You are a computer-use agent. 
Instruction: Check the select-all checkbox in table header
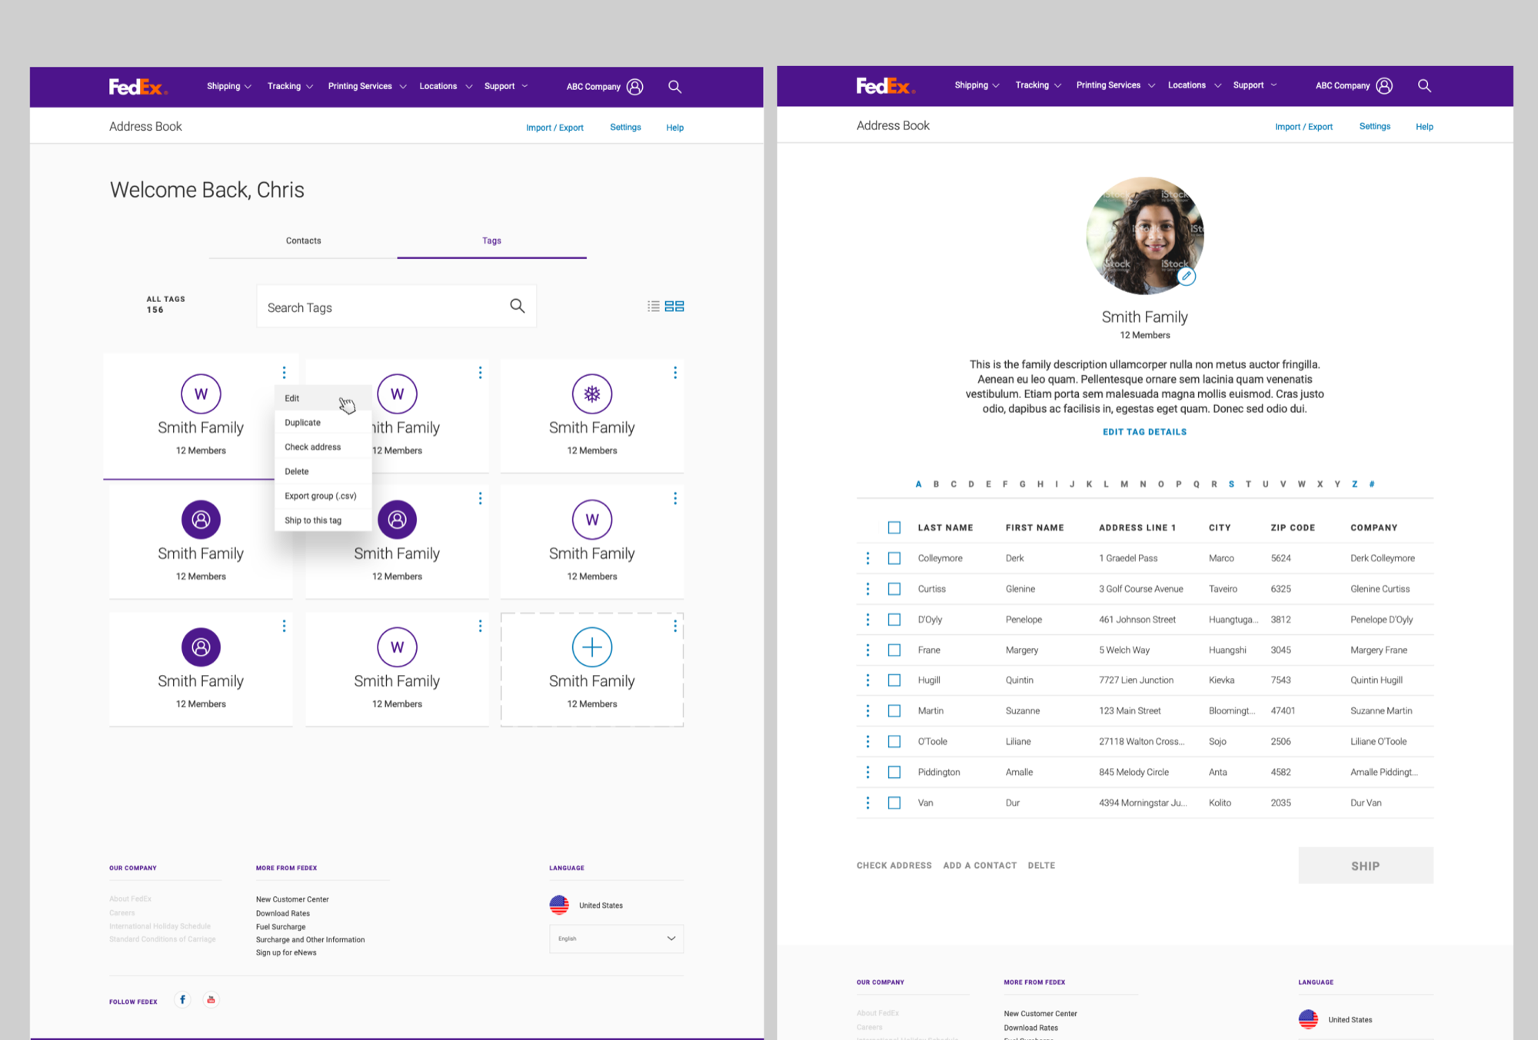click(894, 527)
